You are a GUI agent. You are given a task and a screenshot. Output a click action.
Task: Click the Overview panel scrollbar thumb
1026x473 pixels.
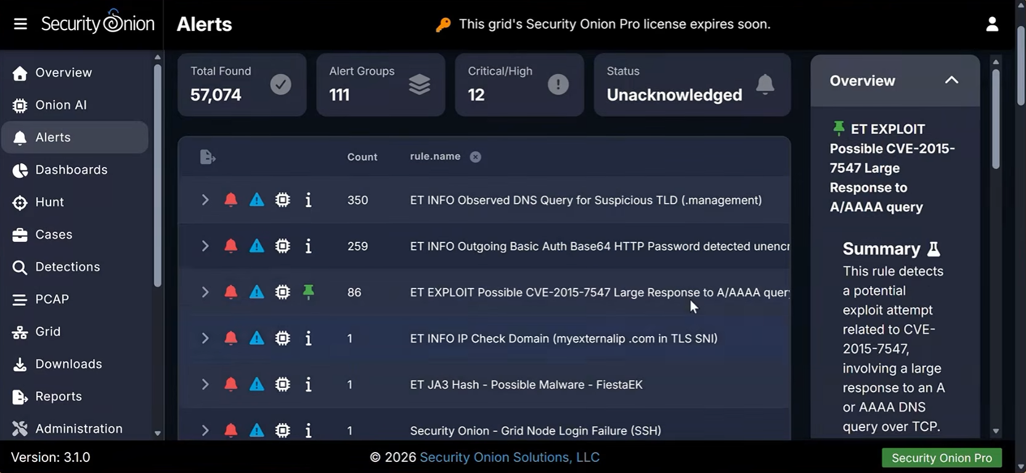pos(996,118)
